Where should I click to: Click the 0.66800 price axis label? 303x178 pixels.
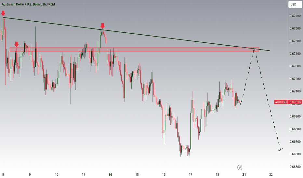(295, 129)
